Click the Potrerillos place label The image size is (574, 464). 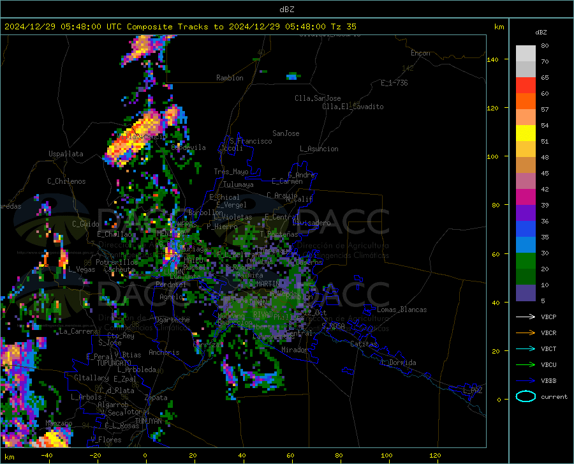[117, 262]
